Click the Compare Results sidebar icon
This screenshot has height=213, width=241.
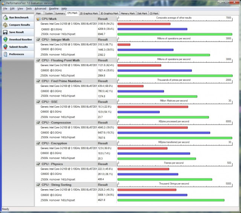[5, 25]
